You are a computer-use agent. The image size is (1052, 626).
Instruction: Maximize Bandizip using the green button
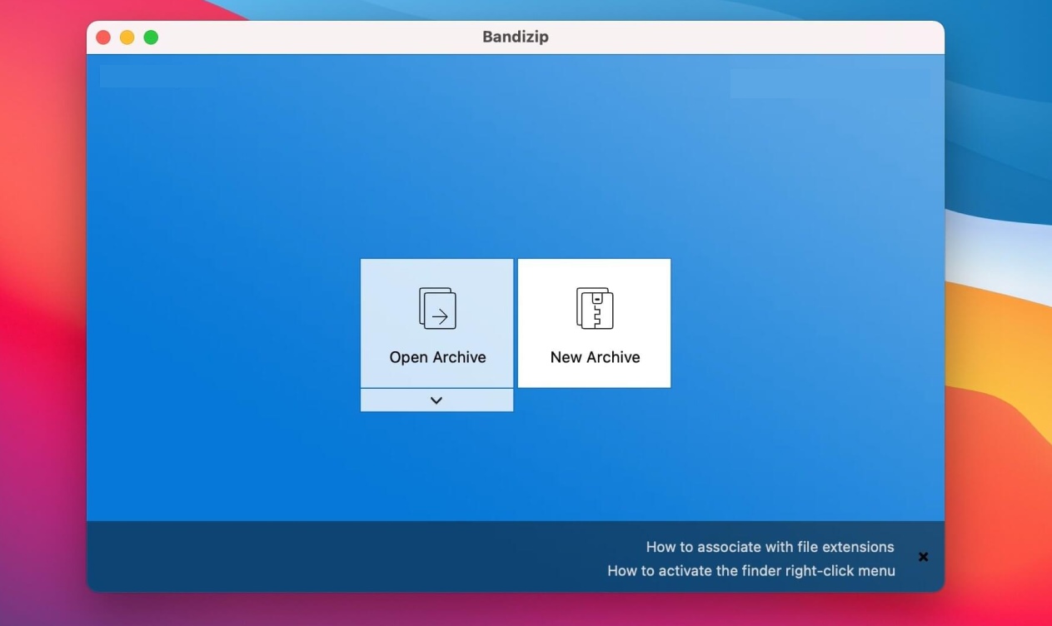[151, 37]
